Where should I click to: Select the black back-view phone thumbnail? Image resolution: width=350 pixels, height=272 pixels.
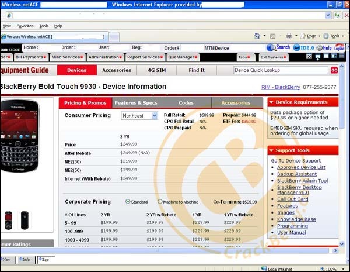24,220
